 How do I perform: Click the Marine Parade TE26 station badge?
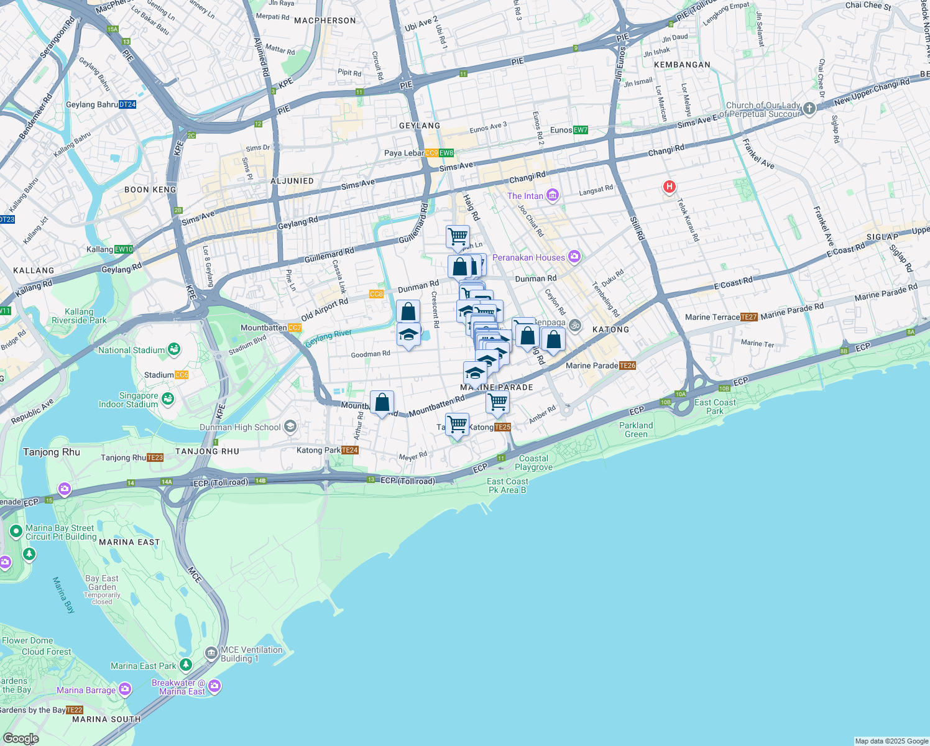(x=627, y=366)
